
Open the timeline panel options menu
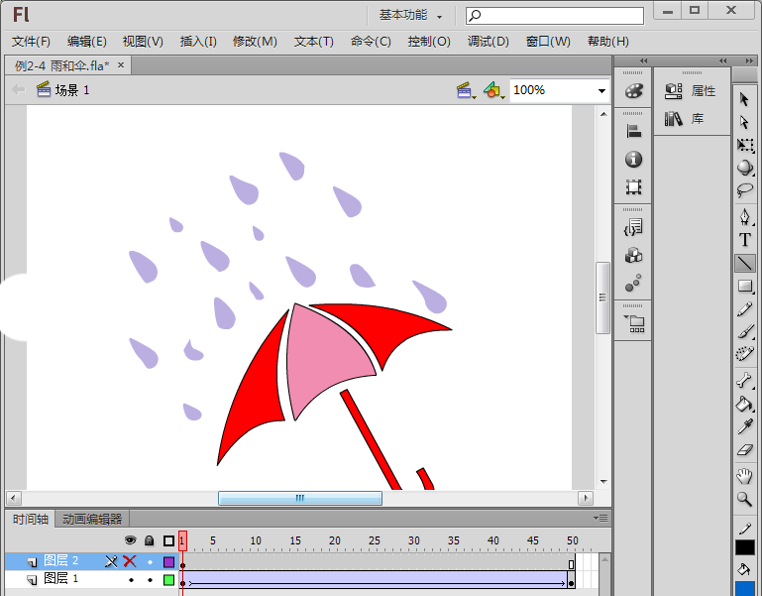click(600, 519)
